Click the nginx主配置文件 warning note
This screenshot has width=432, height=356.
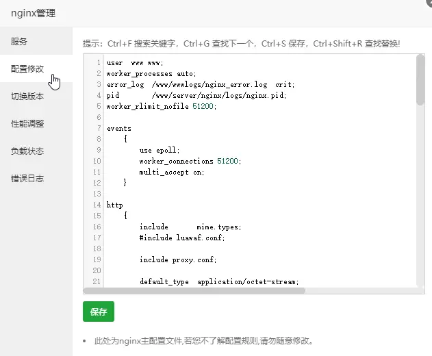[x=204, y=341]
